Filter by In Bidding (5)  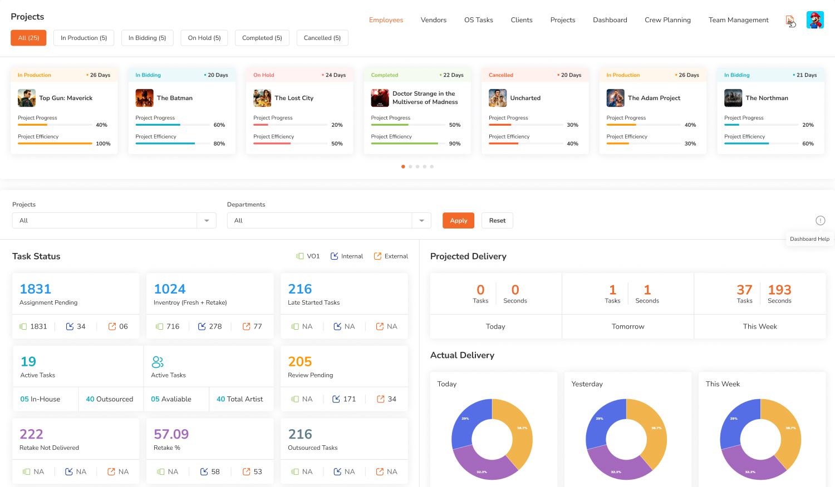pos(147,38)
